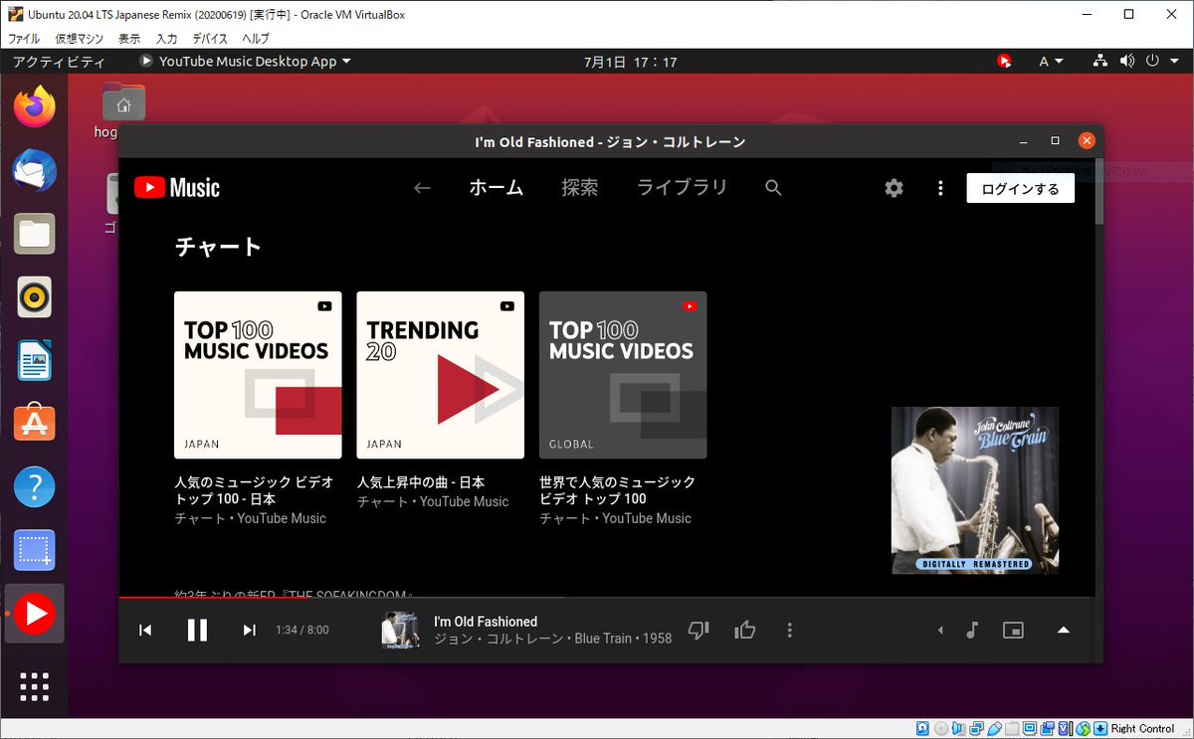Screen dimensions: 1194x739
Task: Open the アクティビティ overview
Action: pos(58,62)
